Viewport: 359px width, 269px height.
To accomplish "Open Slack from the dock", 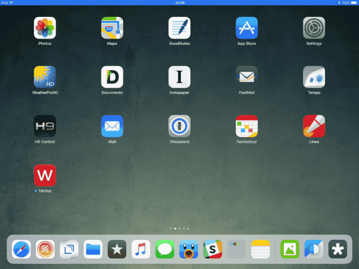I will tap(213, 249).
